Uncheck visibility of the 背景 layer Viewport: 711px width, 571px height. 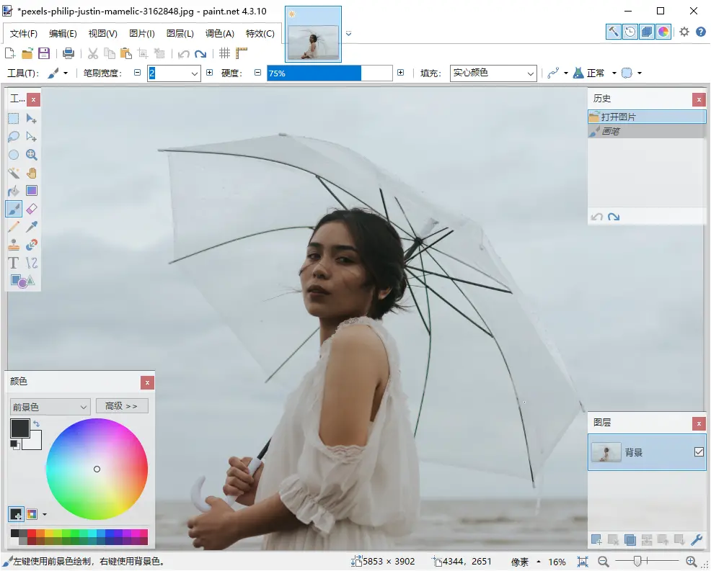click(698, 452)
